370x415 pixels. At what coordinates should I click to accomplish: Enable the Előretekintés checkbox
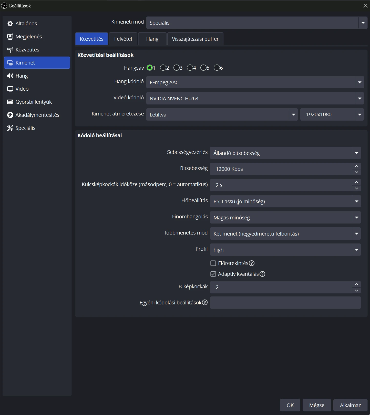(x=213, y=263)
